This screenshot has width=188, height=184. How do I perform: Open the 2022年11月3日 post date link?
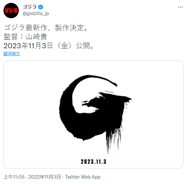tap(45, 177)
